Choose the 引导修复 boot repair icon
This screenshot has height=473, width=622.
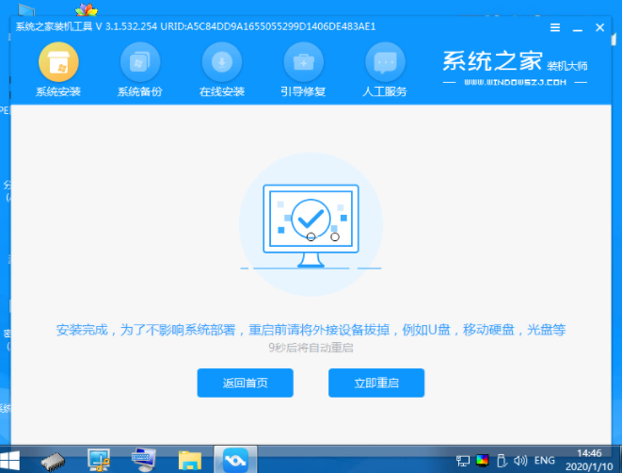(303, 62)
